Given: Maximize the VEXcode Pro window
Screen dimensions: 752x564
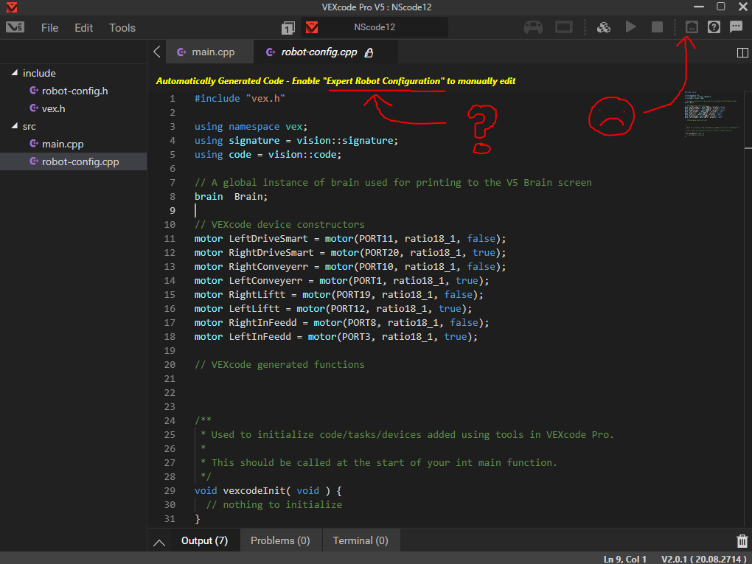Looking at the screenshot, I should pos(720,7).
